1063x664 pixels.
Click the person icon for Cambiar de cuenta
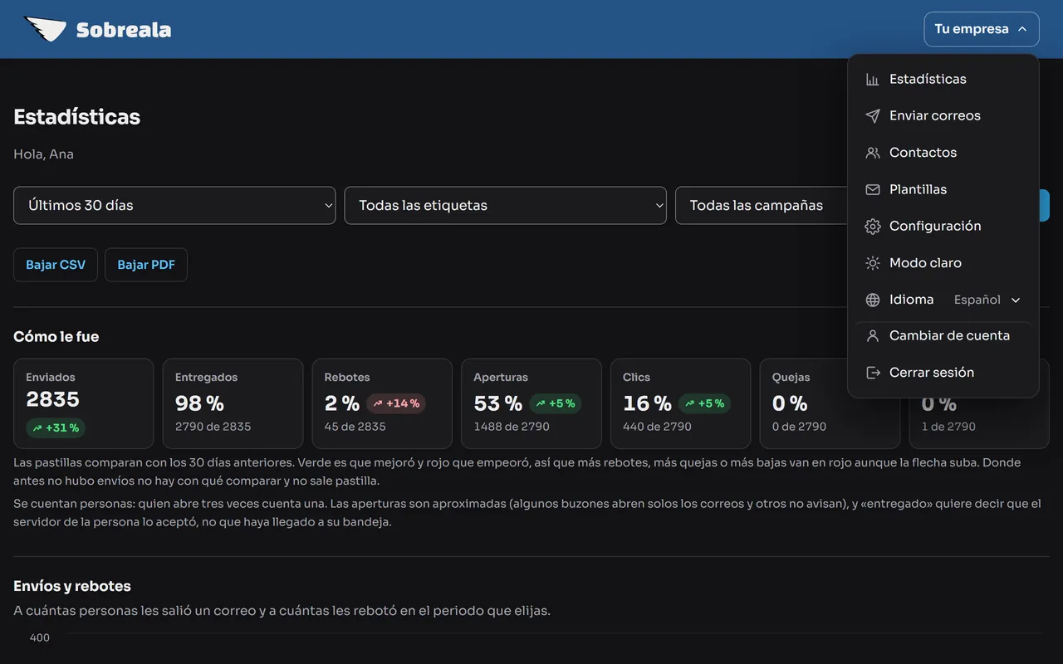[872, 336]
